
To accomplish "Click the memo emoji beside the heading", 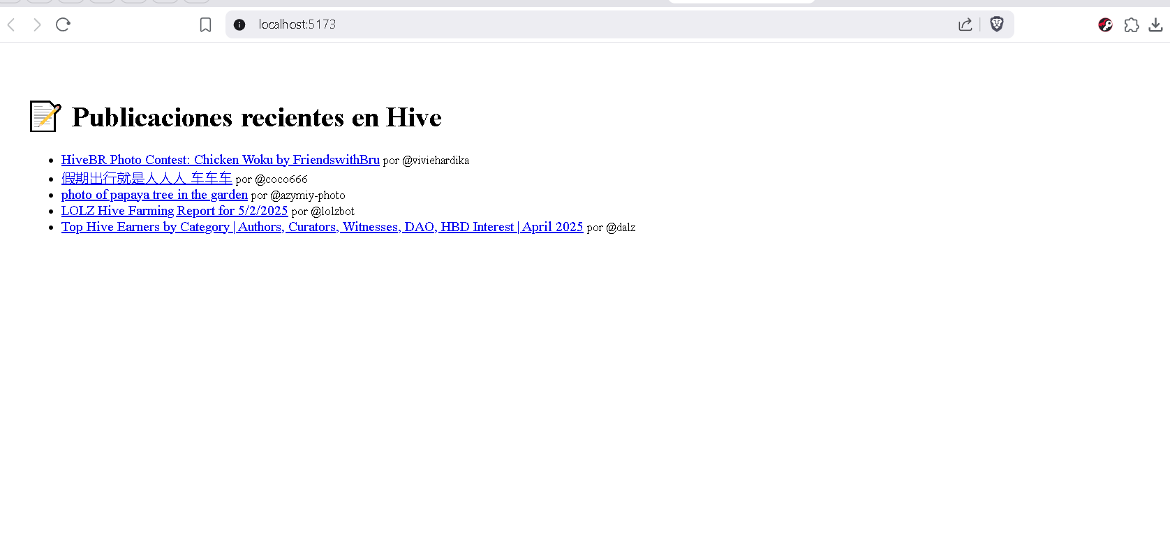I will (x=45, y=117).
